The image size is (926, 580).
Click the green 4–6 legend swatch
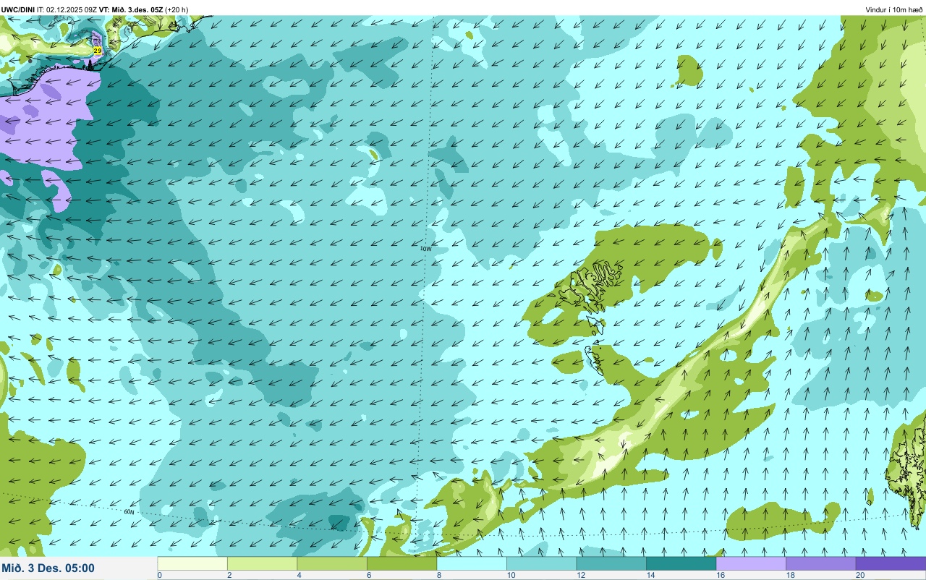[x=332, y=563]
